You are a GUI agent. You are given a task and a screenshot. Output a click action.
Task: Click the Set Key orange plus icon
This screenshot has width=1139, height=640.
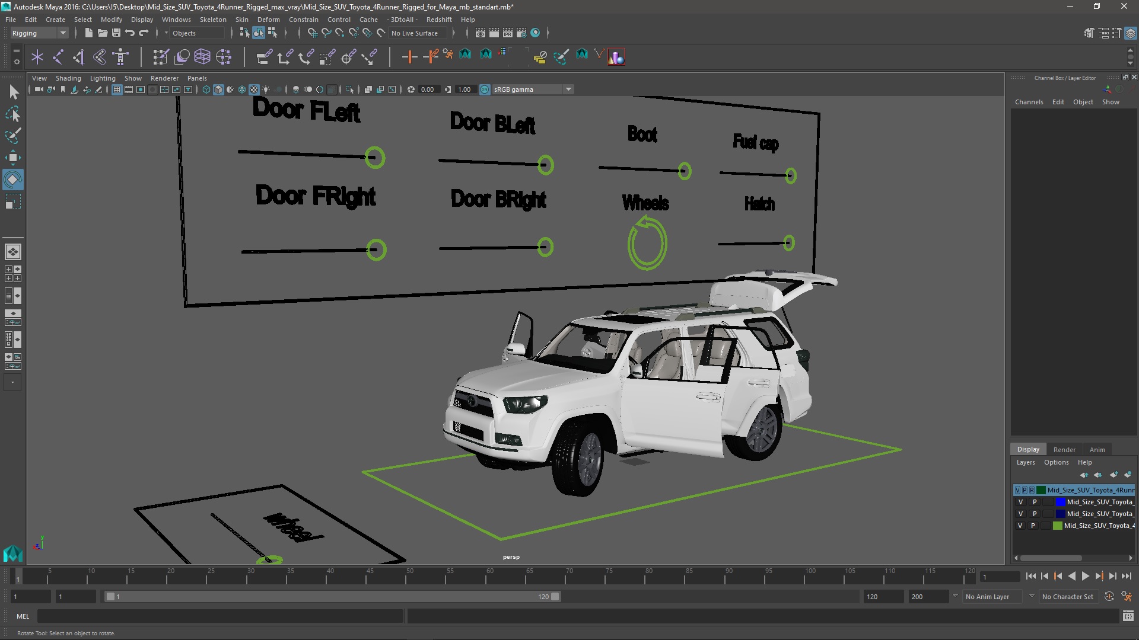point(409,57)
